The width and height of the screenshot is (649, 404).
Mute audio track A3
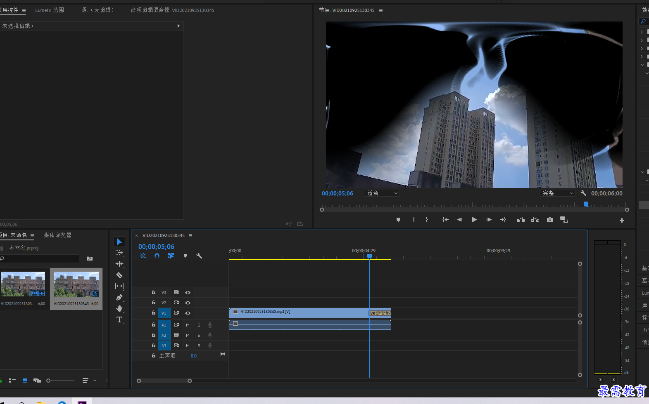coord(188,345)
